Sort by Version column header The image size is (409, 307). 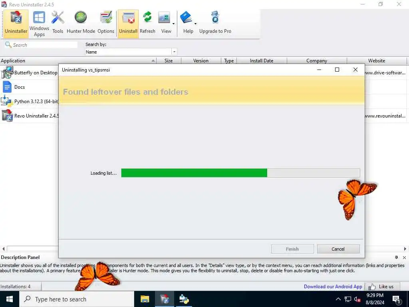point(201,61)
